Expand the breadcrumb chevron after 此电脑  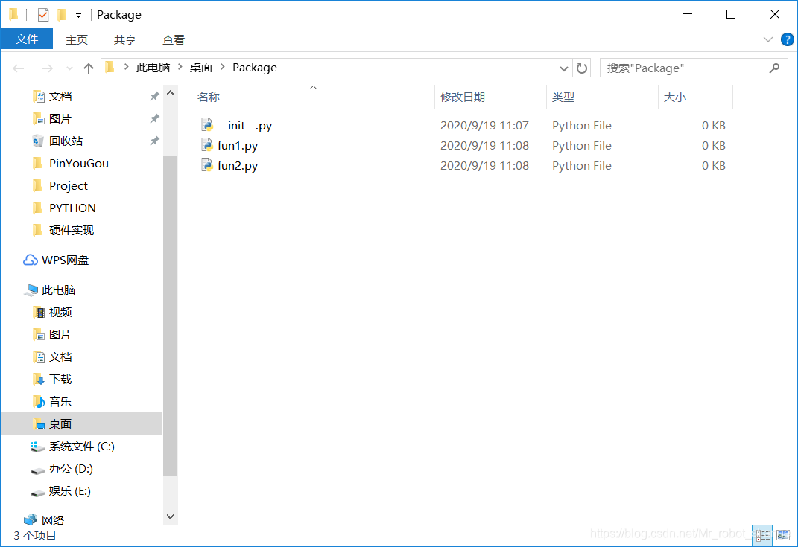point(180,67)
